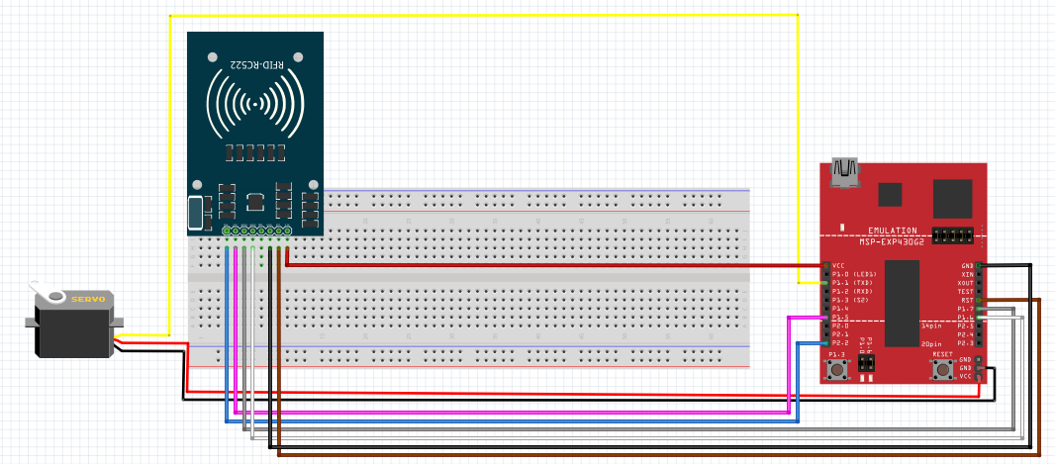
Task: Select the P1.4 pin
Action: pyautogui.click(x=824, y=309)
